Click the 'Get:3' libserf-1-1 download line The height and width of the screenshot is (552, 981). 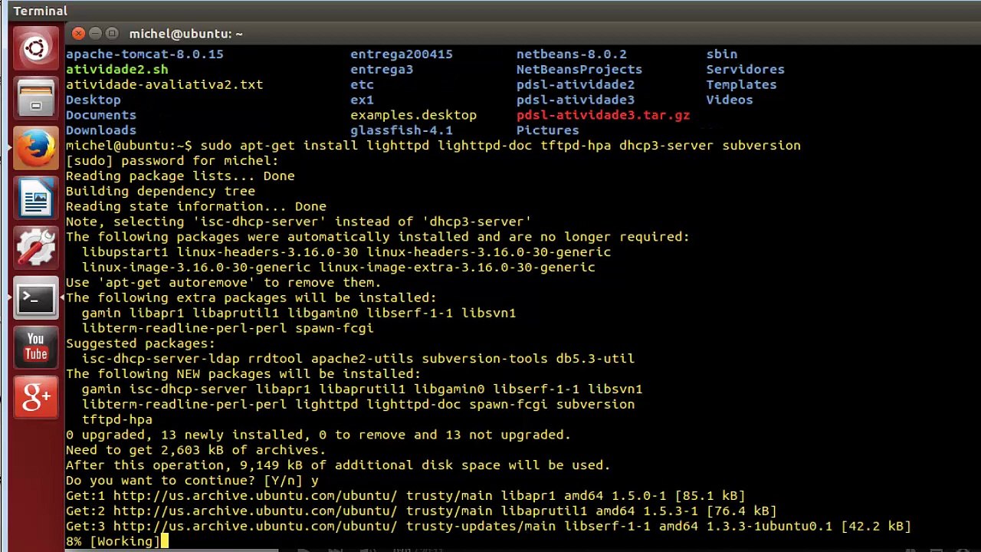pyautogui.click(x=488, y=526)
